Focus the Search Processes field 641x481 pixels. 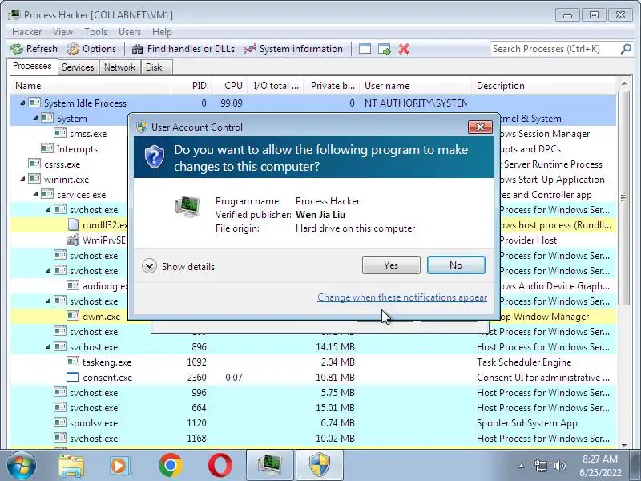(x=555, y=49)
